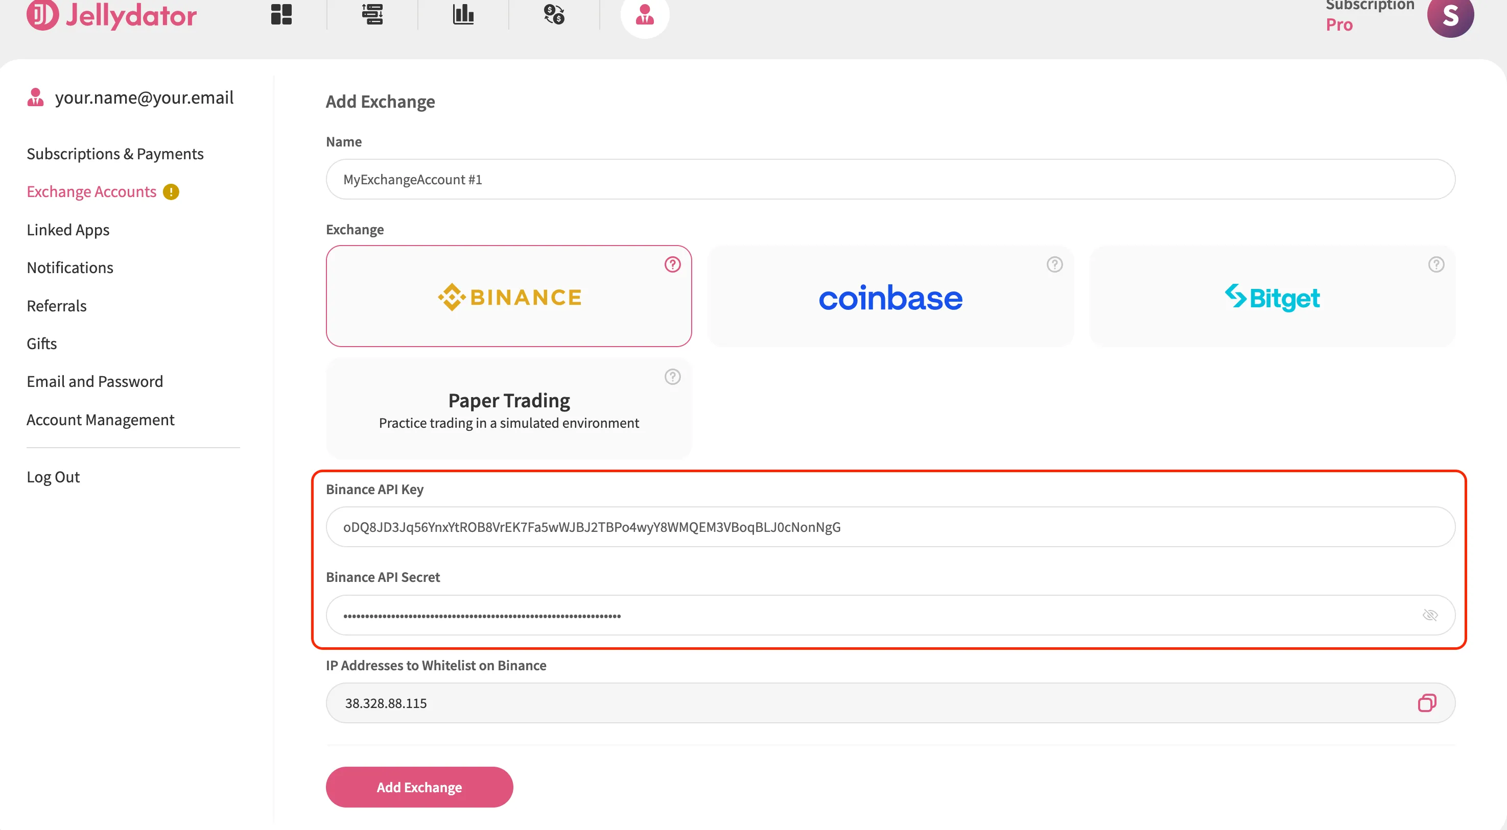Log out from the sidebar
The width and height of the screenshot is (1507, 830).
[x=53, y=477]
